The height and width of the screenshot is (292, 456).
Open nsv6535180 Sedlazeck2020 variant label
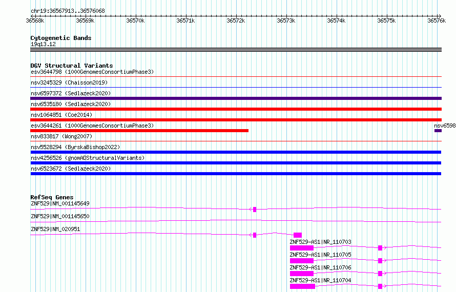tap(71, 104)
